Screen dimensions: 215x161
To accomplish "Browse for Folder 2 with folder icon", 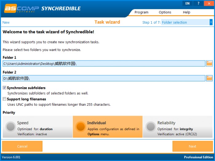I will click(209, 78).
